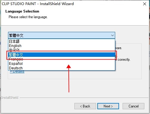This screenshot has width=150, height=114.
Task: Close the InstallShield Wizard window
Action: (x=145, y=4)
